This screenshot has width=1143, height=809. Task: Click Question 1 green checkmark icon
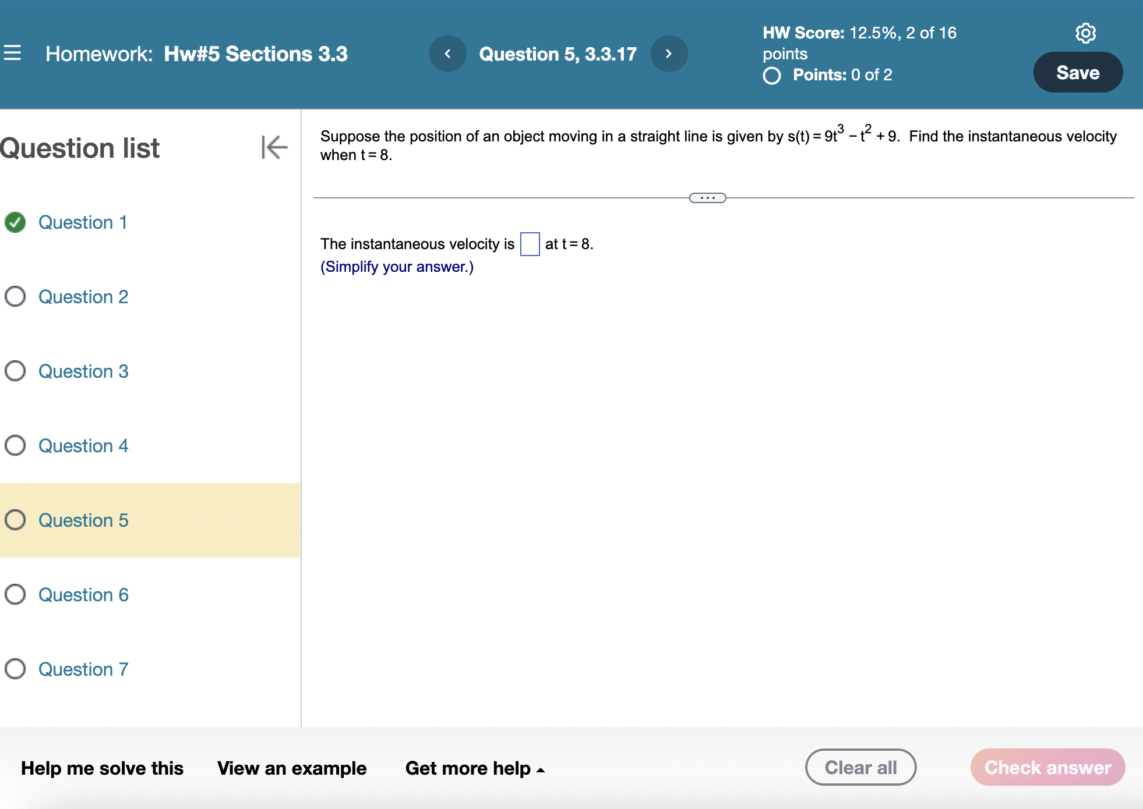click(15, 222)
